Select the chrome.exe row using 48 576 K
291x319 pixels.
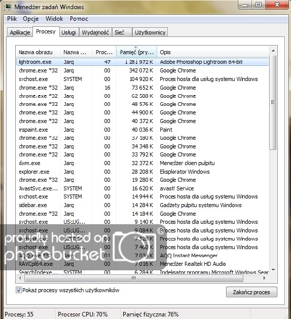point(142,104)
